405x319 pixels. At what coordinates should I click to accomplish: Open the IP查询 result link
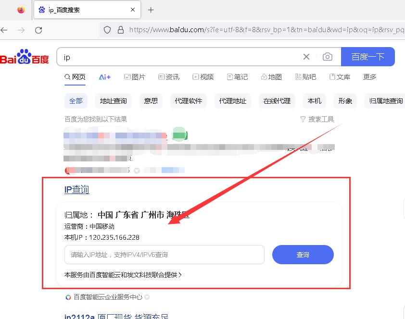76,190
